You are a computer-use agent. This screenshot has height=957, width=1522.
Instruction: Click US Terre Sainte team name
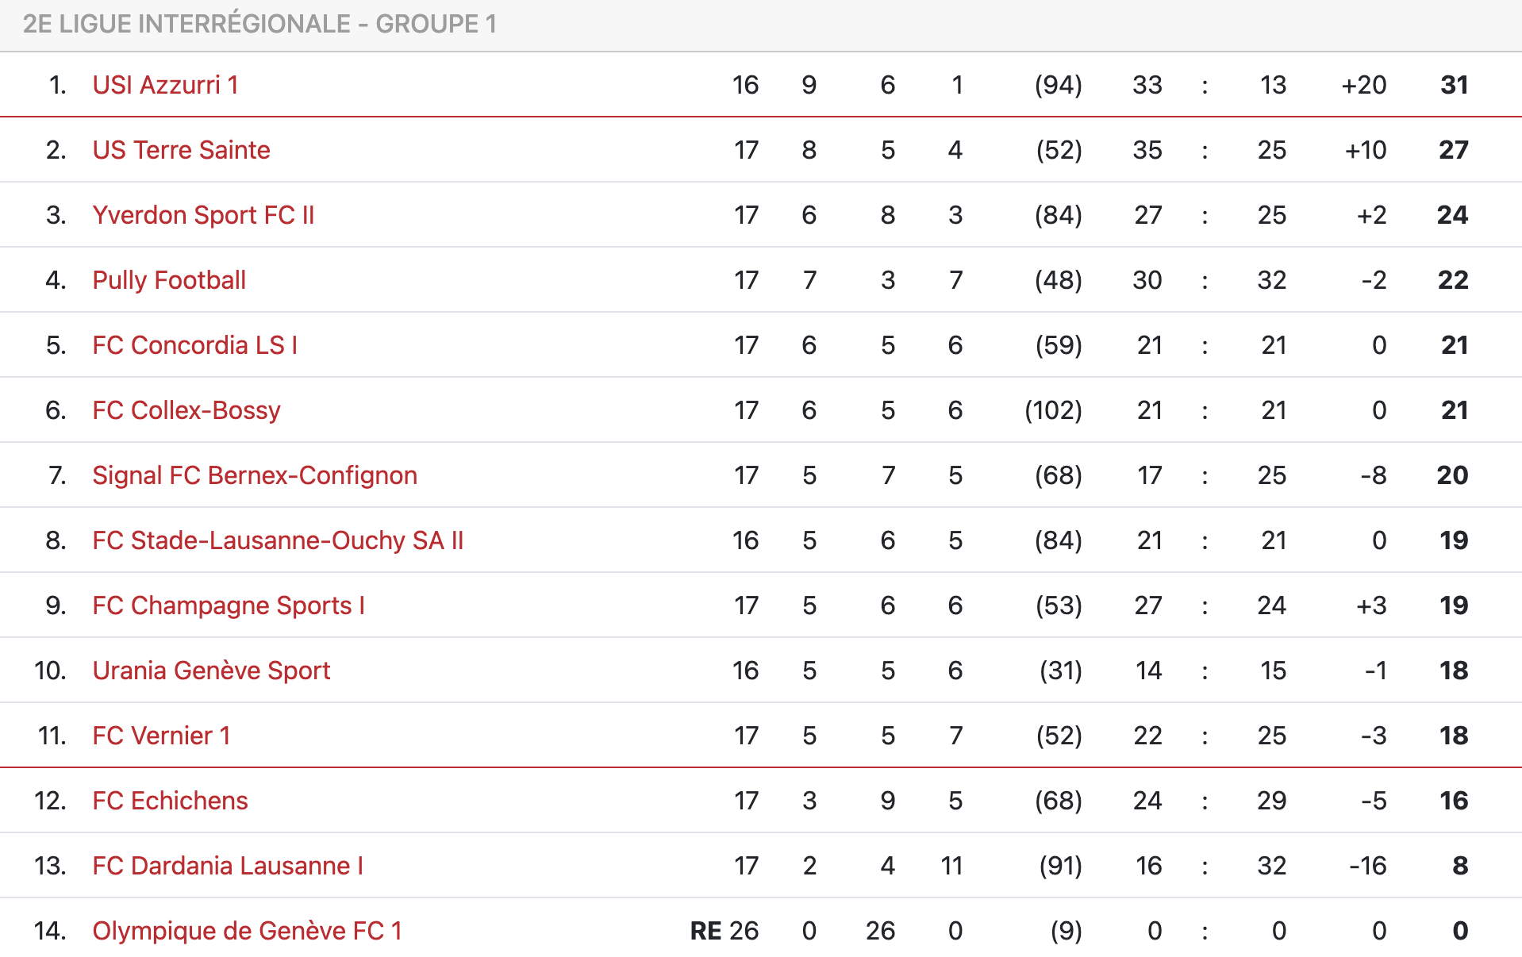point(181,150)
